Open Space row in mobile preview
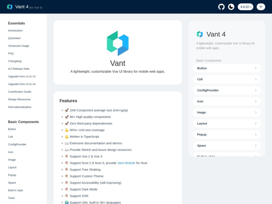 tap(227, 146)
